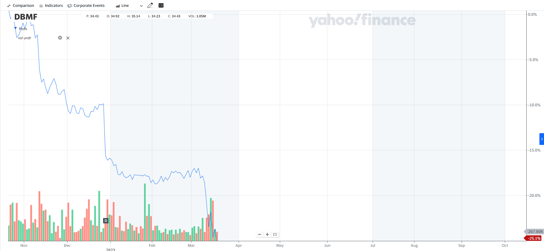Open the Comparison tool
This screenshot has height=251, width=544.
(x=20, y=6)
